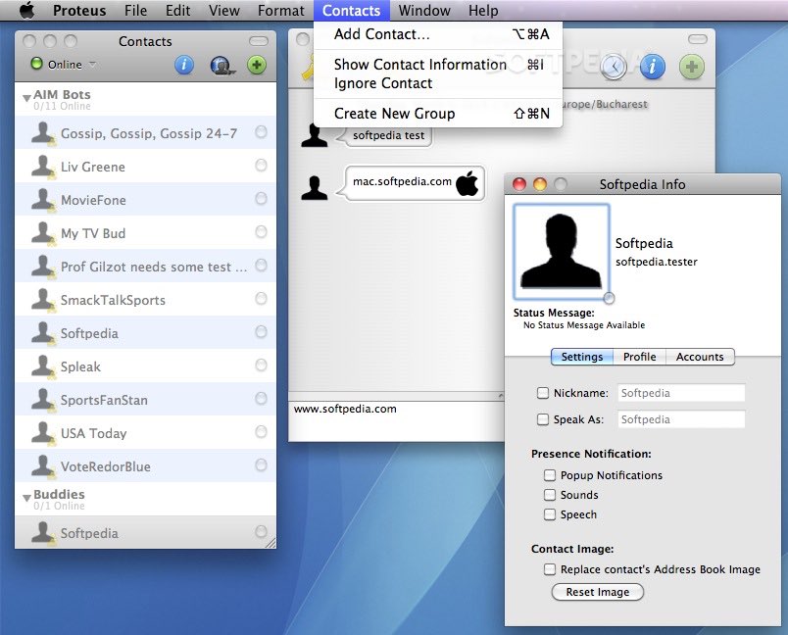
Task: Collapse the Buddies group
Action: [x=26, y=498]
